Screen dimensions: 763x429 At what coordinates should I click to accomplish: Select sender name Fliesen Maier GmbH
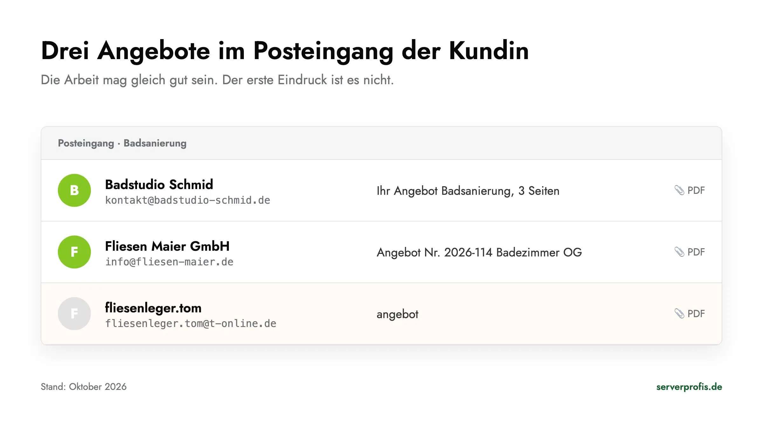coord(167,246)
